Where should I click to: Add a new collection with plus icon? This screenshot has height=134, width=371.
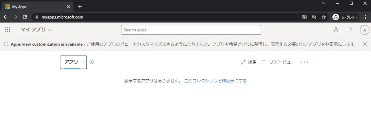click(92, 62)
